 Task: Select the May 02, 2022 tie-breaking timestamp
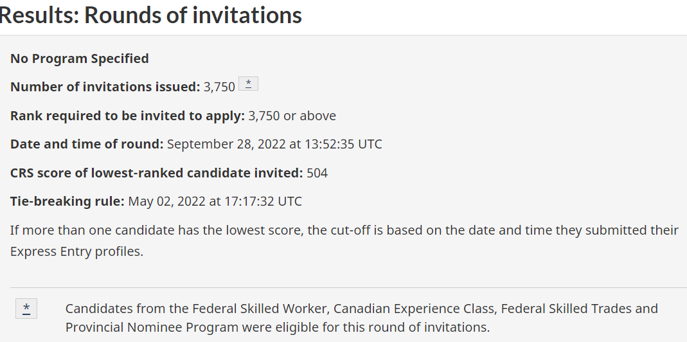(215, 201)
